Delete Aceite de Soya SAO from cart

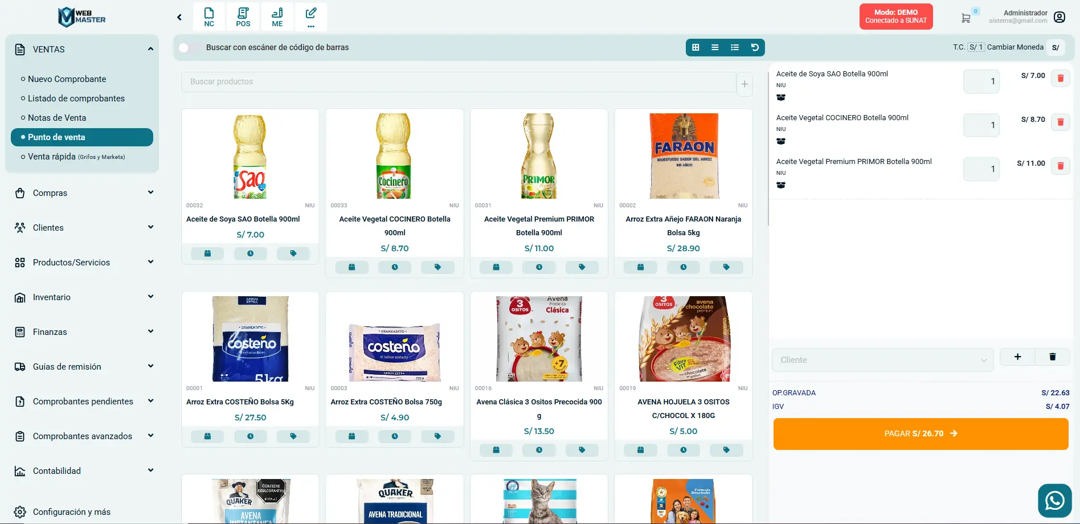click(1061, 78)
